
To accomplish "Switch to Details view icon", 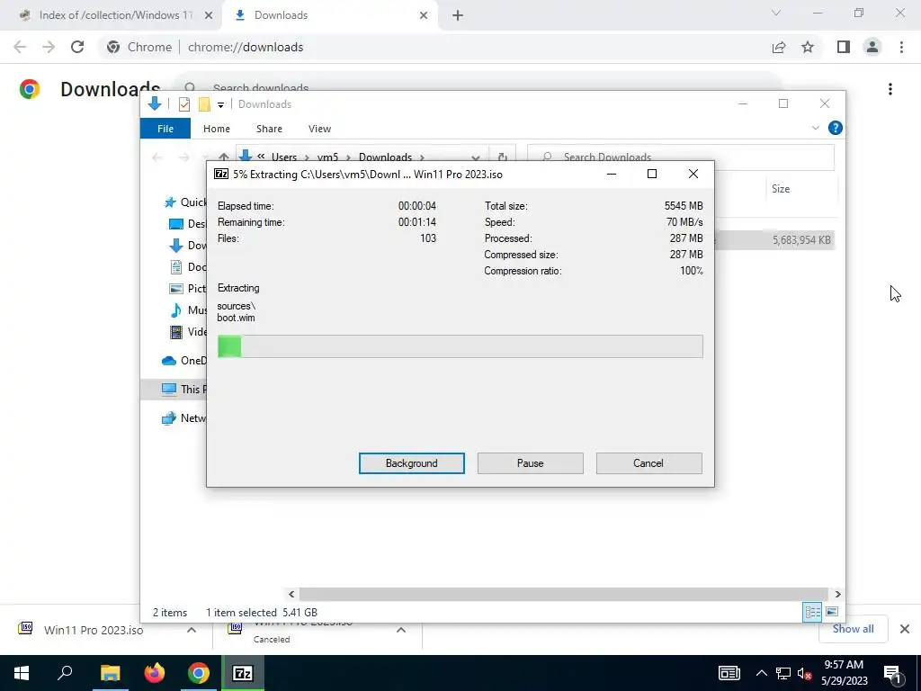I will [812, 612].
